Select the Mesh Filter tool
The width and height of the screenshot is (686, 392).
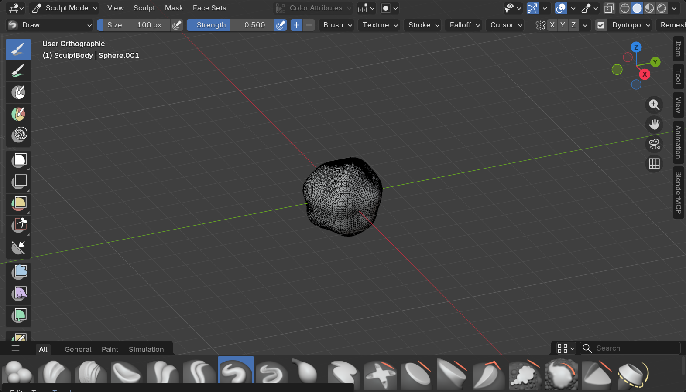18,273
